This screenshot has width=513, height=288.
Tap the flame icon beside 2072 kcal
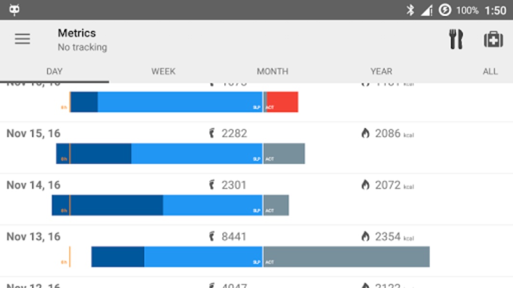[x=365, y=185]
